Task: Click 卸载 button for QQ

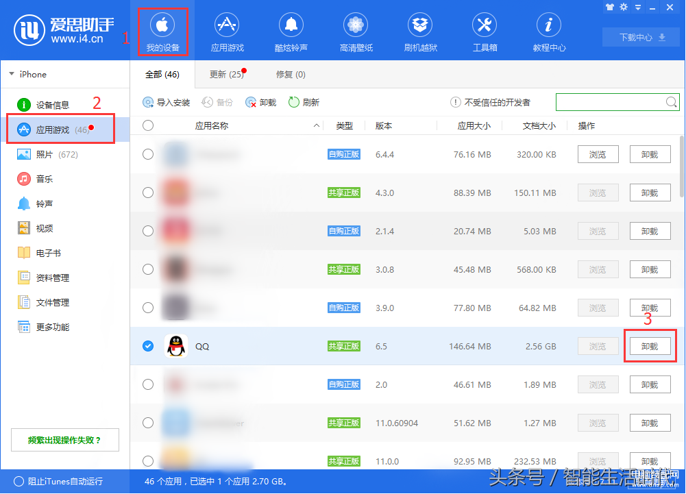Action: coord(650,346)
